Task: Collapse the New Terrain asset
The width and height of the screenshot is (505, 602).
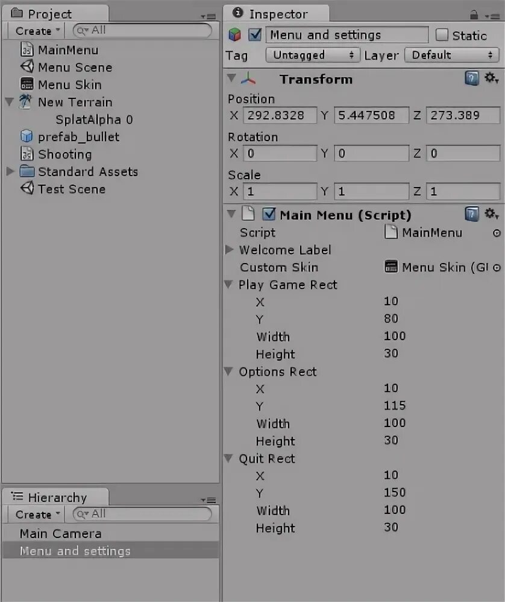Action: pos(10,102)
